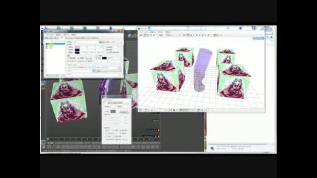
Task: Select the highlighted blue row in material list
Action: point(55,44)
